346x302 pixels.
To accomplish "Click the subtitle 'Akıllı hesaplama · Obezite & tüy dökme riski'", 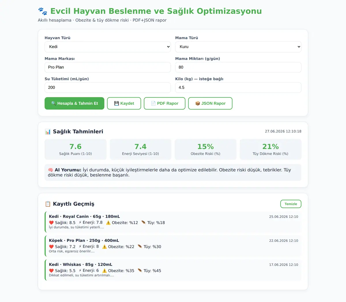I will point(83,20).
